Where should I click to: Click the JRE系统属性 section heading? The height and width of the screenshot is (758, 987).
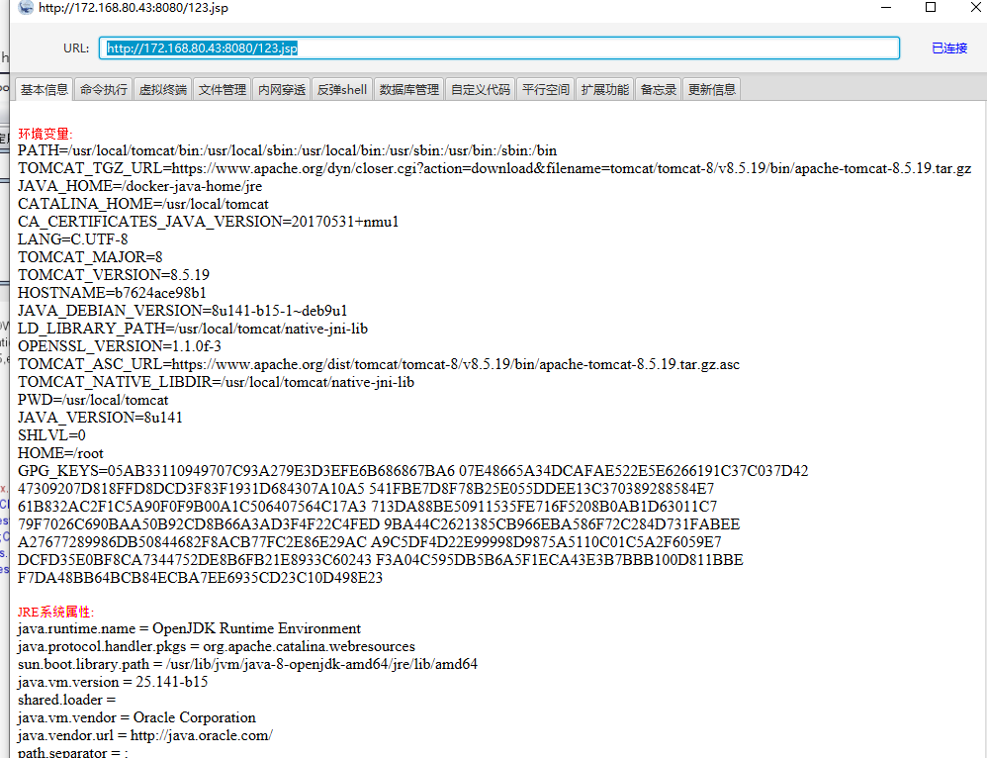coord(55,612)
